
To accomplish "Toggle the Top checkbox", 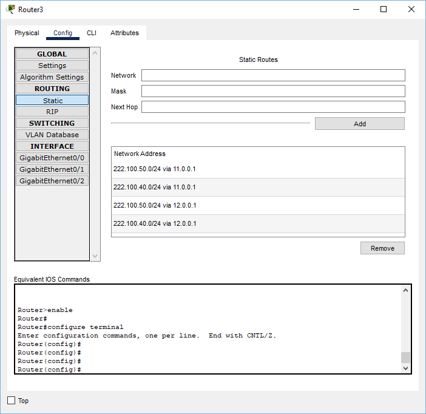I will click(11, 401).
